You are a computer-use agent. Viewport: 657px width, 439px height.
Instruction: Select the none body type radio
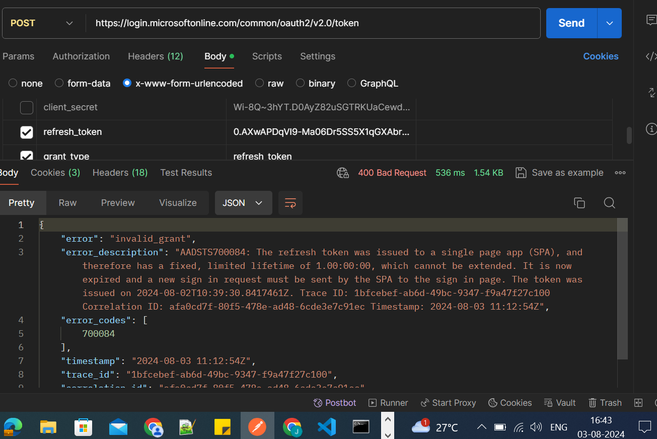click(13, 83)
